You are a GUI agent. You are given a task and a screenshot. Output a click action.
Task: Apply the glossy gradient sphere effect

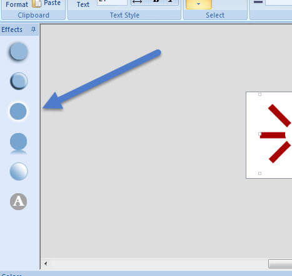click(x=19, y=171)
